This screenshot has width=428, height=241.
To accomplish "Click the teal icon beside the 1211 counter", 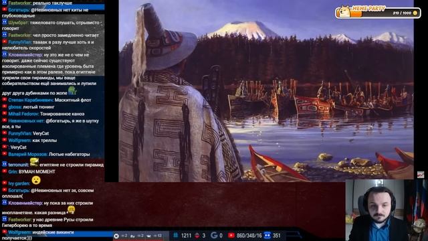I will click(x=176, y=235).
